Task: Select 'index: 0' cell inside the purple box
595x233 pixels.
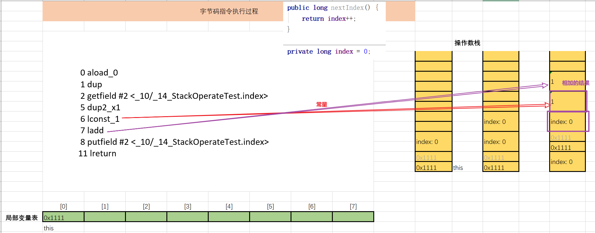Action: (568, 122)
